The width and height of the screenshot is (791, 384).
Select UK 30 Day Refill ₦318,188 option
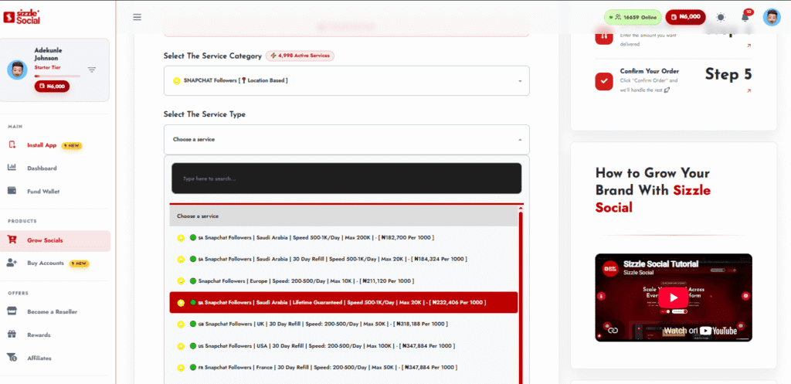tap(344, 324)
